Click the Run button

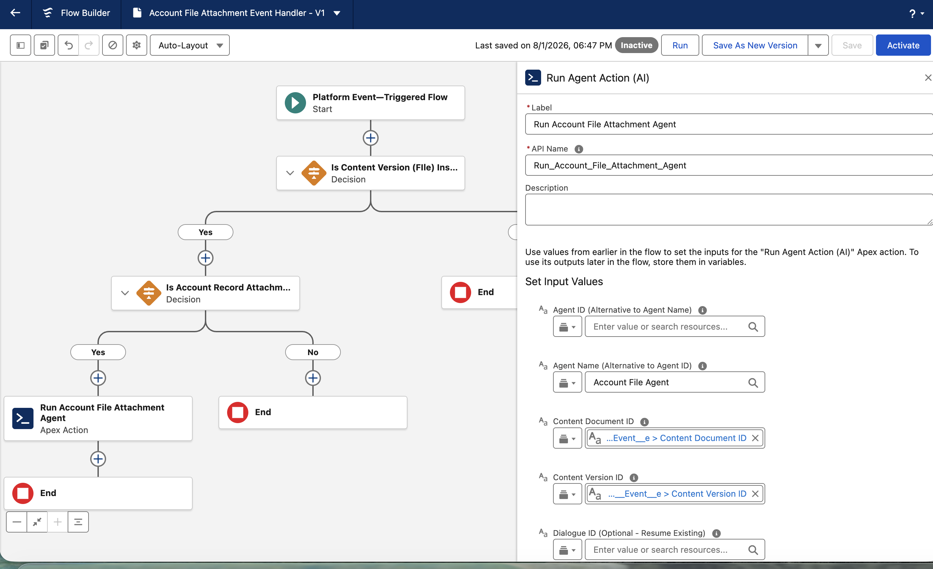(x=680, y=45)
